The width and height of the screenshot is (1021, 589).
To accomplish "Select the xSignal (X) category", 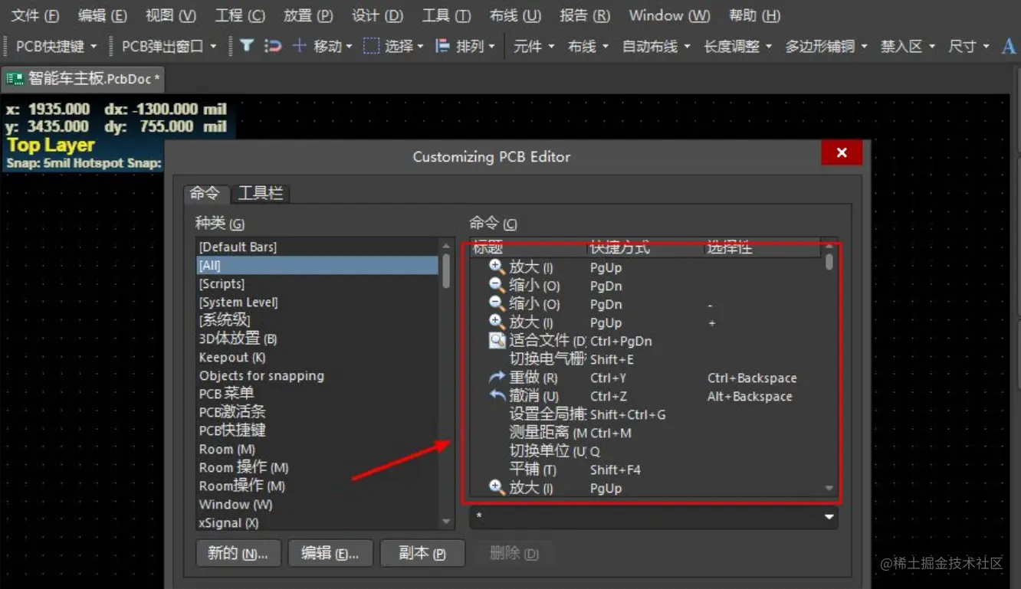I will 317,523.
